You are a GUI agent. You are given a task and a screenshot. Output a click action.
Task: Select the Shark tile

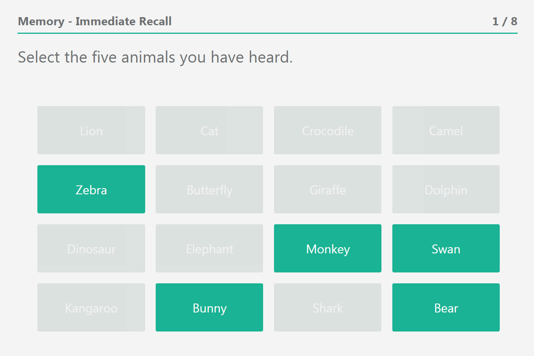coord(328,307)
